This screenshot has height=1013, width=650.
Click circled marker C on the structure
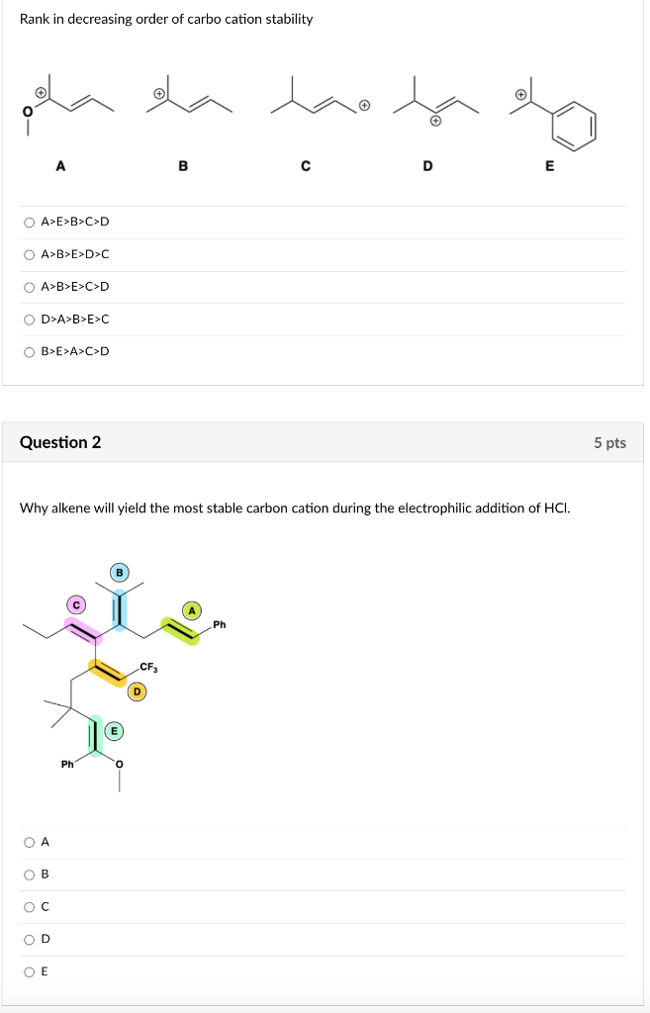[x=76, y=602]
